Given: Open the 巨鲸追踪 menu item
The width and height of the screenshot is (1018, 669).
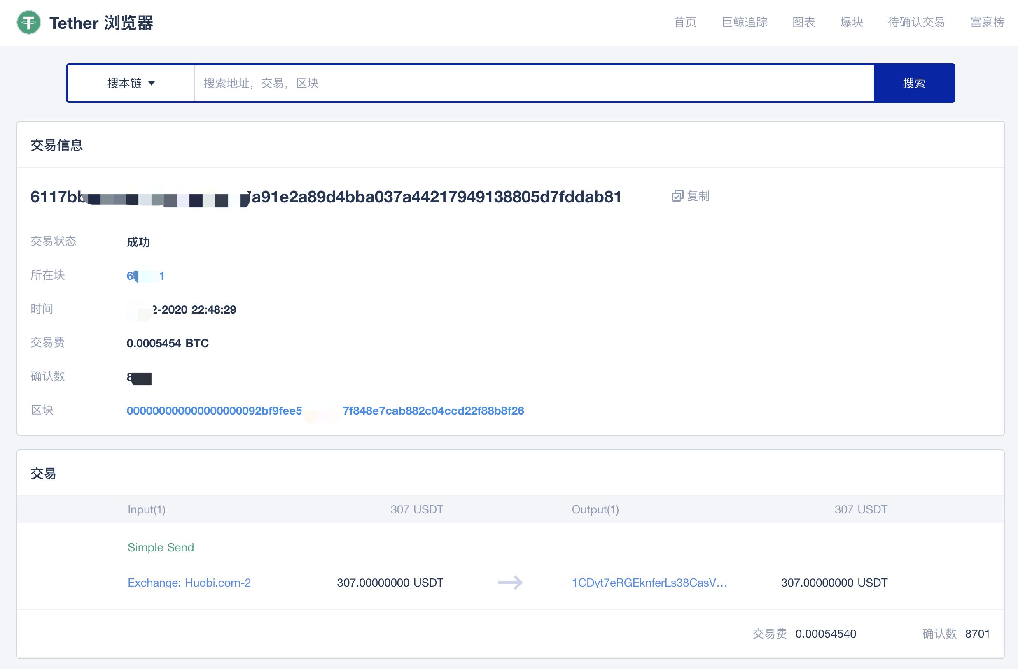Looking at the screenshot, I should 744,22.
